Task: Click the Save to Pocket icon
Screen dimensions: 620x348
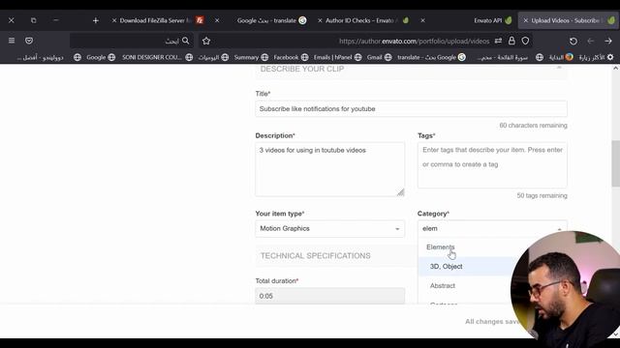Action: [29, 41]
